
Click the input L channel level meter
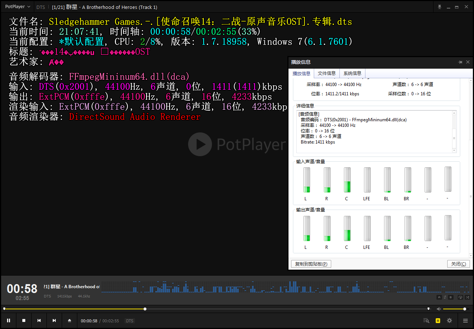[306, 180]
